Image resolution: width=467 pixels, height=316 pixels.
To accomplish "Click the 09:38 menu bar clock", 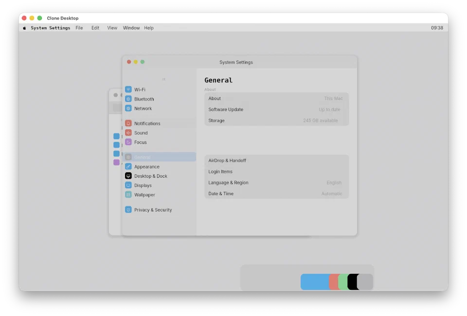I will (x=437, y=28).
